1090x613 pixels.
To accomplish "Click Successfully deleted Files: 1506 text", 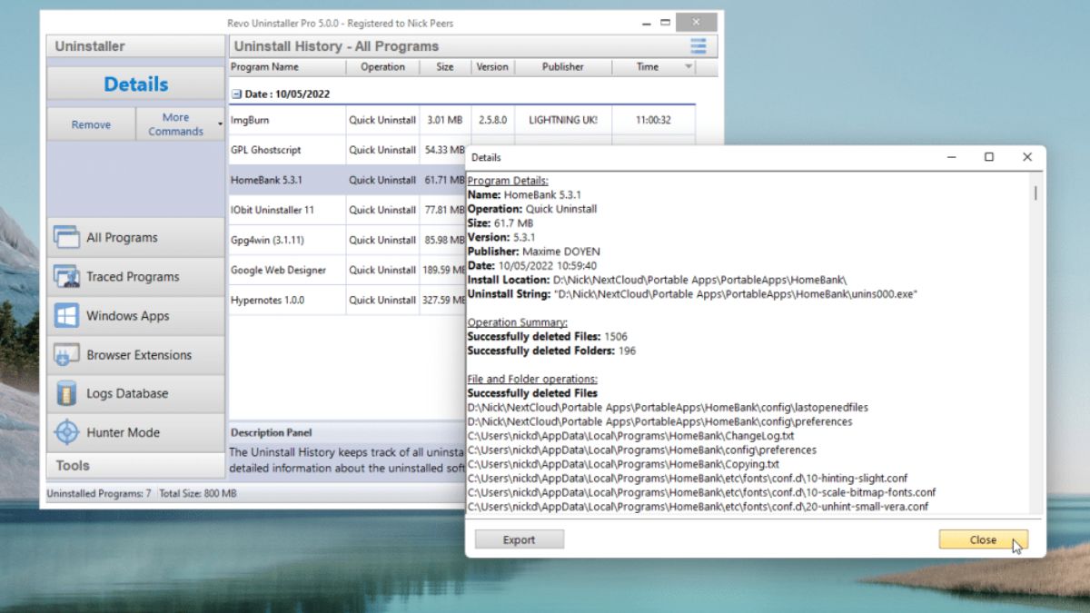I will coord(547,336).
